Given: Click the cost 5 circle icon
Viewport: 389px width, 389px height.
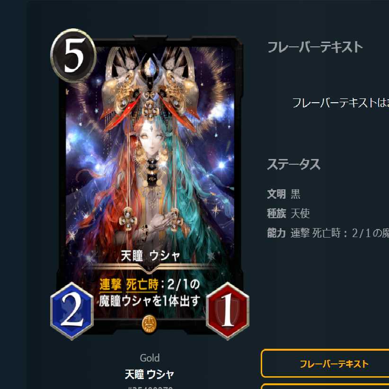Looking at the screenshot, I should (73, 55).
